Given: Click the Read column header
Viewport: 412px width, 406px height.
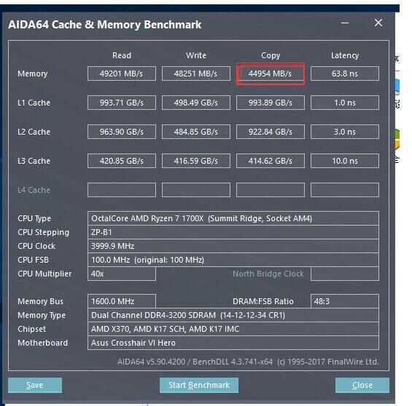Looking at the screenshot, I should (x=122, y=55).
